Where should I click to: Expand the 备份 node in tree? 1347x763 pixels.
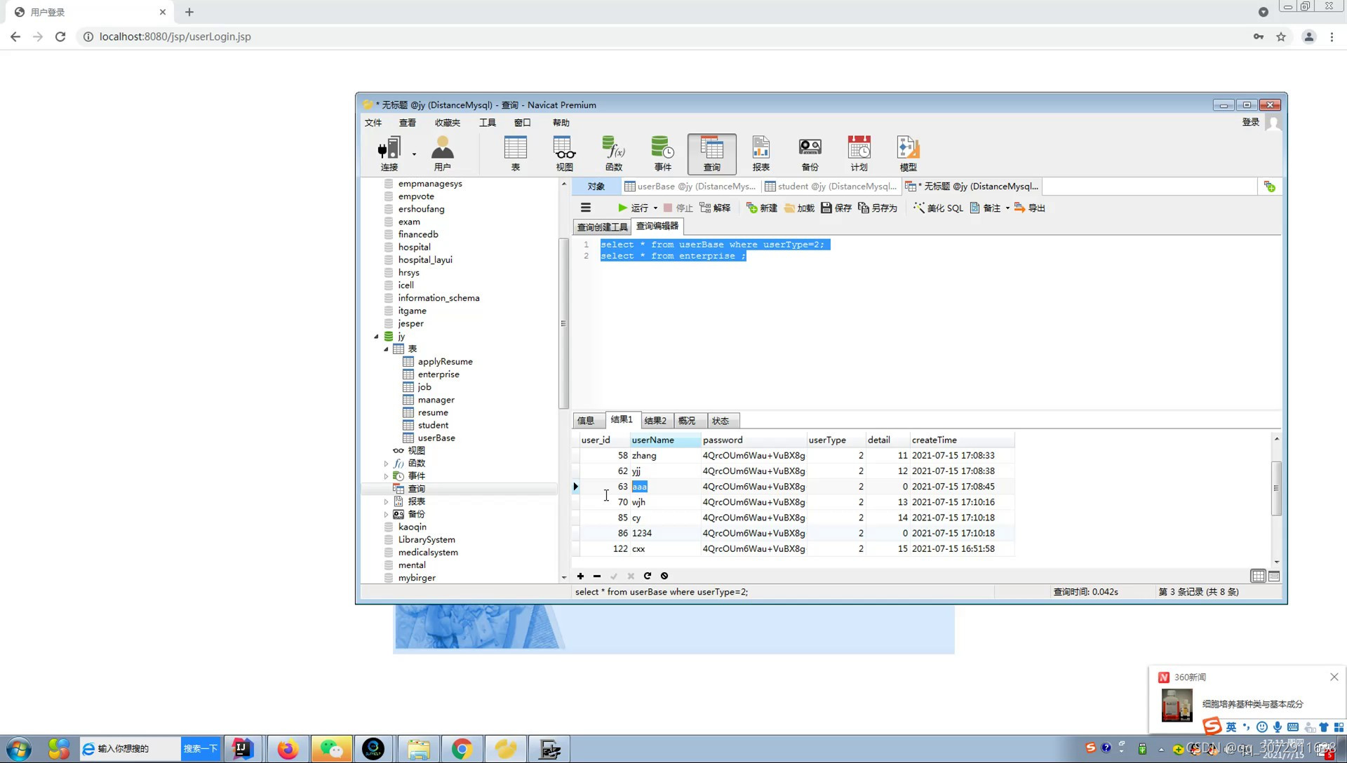pyautogui.click(x=386, y=514)
